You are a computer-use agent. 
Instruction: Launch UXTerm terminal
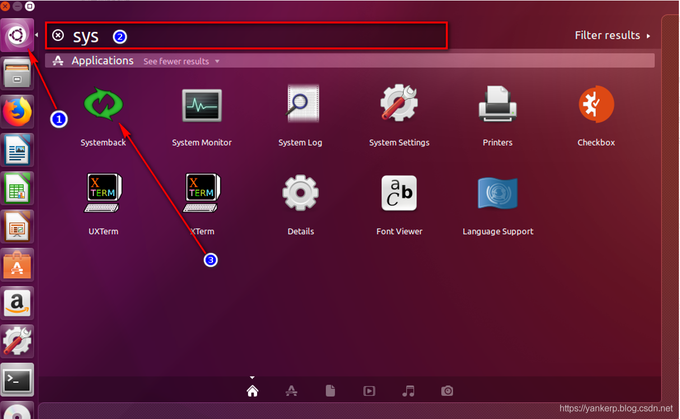coord(104,193)
